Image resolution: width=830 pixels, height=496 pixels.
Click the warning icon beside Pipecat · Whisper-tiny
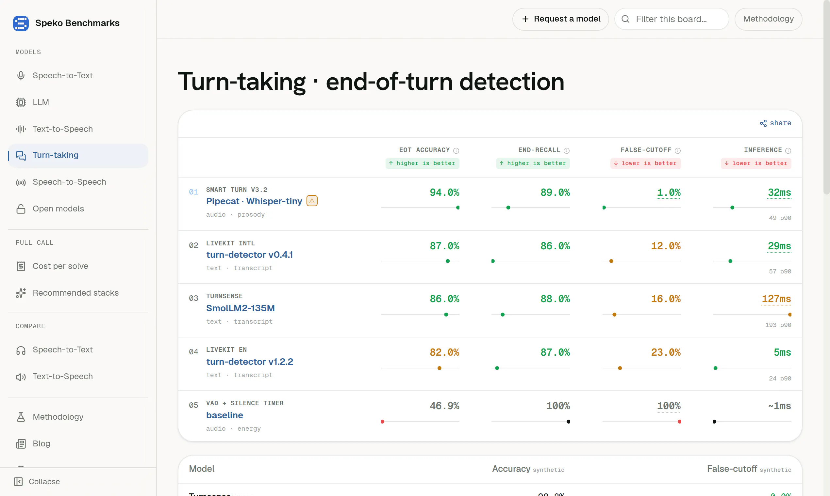pyautogui.click(x=312, y=201)
